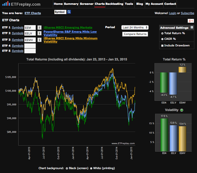Viewport: 197px width, 173px height.
Task: Open the Period dropdown Last 24 Months
Action: [135, 28]
